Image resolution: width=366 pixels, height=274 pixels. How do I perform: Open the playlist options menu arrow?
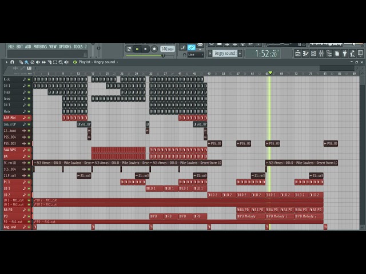(x=6, y=62)
